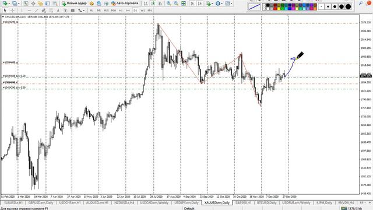Click the XAUUSD.em,Daily chart title text
373x210 pixels.
click(16, 17)
